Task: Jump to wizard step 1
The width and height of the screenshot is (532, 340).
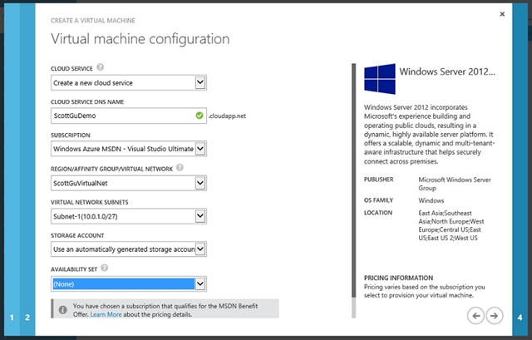Action: point(12,318)
